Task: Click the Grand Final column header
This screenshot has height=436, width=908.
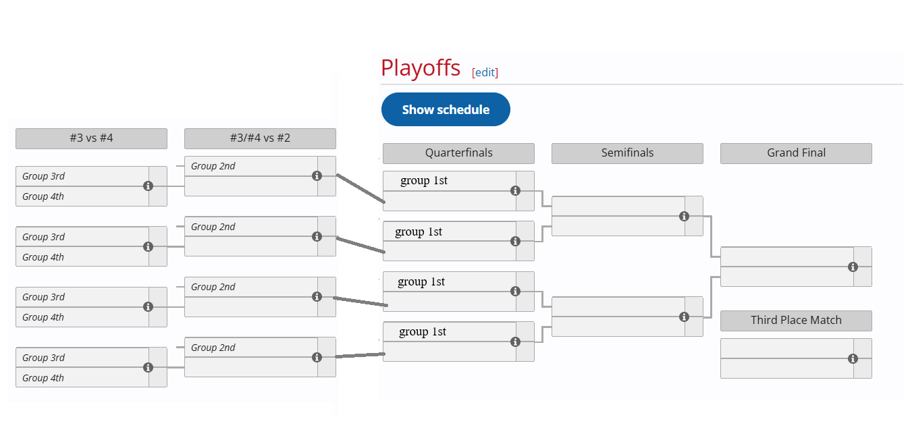Action: tap(796, 153)
